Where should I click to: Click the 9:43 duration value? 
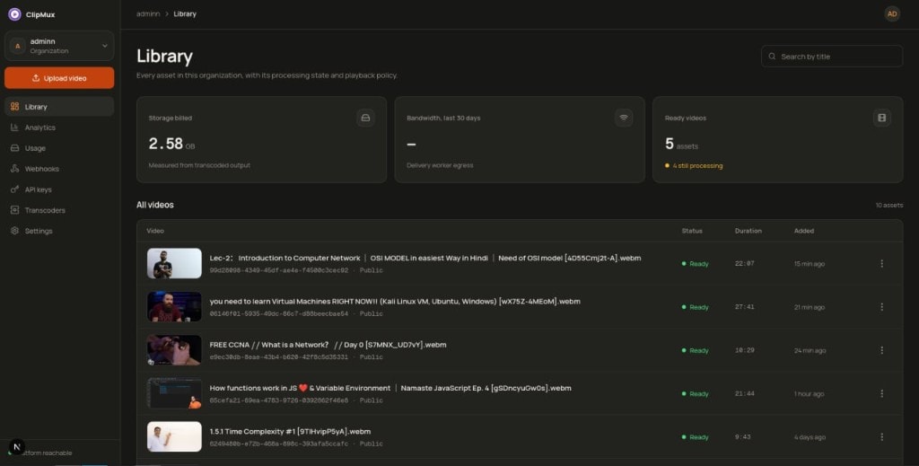(742, 437)
